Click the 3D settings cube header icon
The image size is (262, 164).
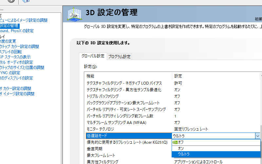coord(74,14)
